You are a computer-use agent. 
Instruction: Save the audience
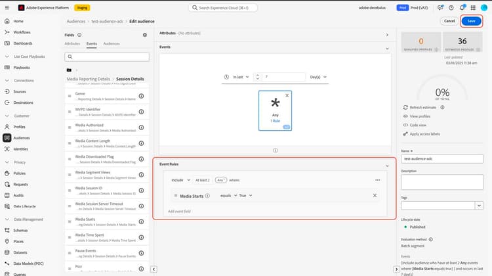pos(471,21)
